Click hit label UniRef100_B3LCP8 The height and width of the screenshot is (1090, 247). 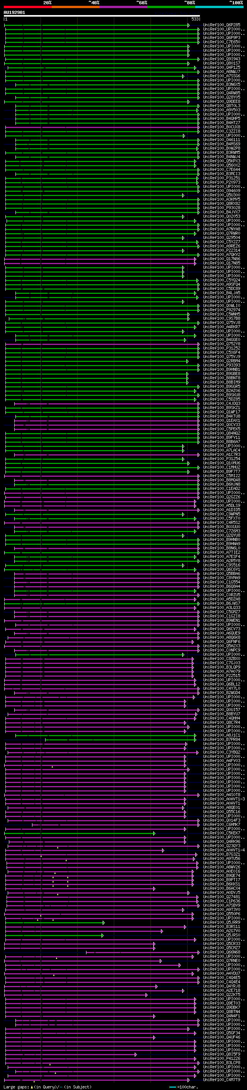(222, 1063)
